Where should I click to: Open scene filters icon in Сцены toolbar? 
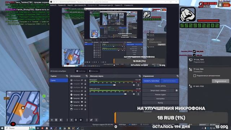pos(61,120)
